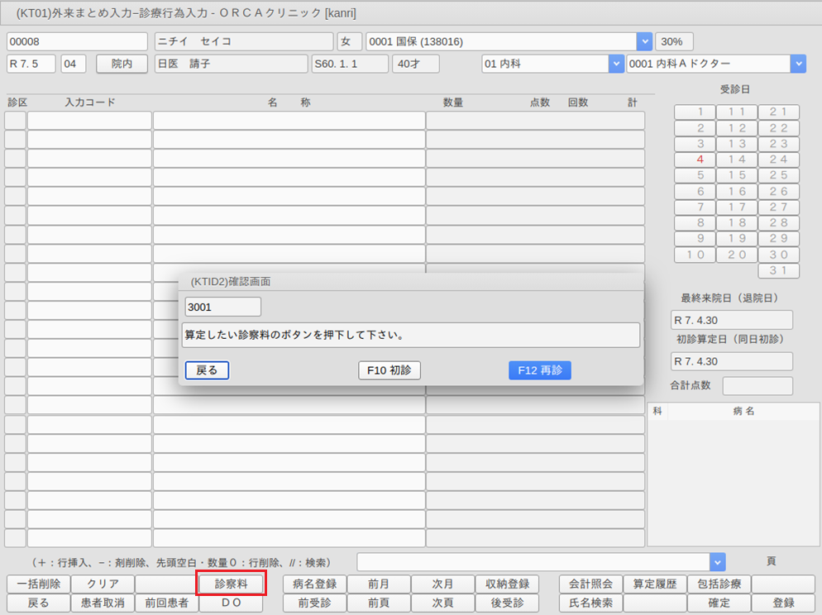822x615 pixels.
Task: Click the 診察料 button
Action: (231, 584)
